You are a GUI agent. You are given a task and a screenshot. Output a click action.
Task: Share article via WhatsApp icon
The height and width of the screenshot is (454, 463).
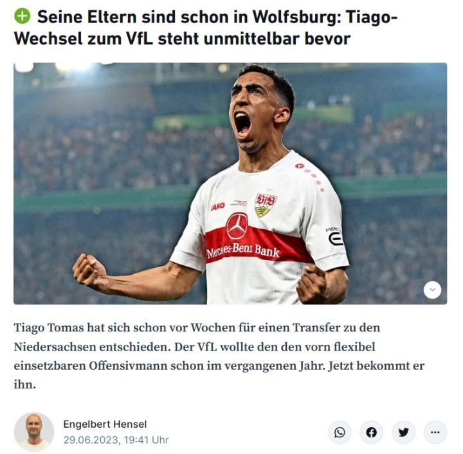tap(340, 432)
